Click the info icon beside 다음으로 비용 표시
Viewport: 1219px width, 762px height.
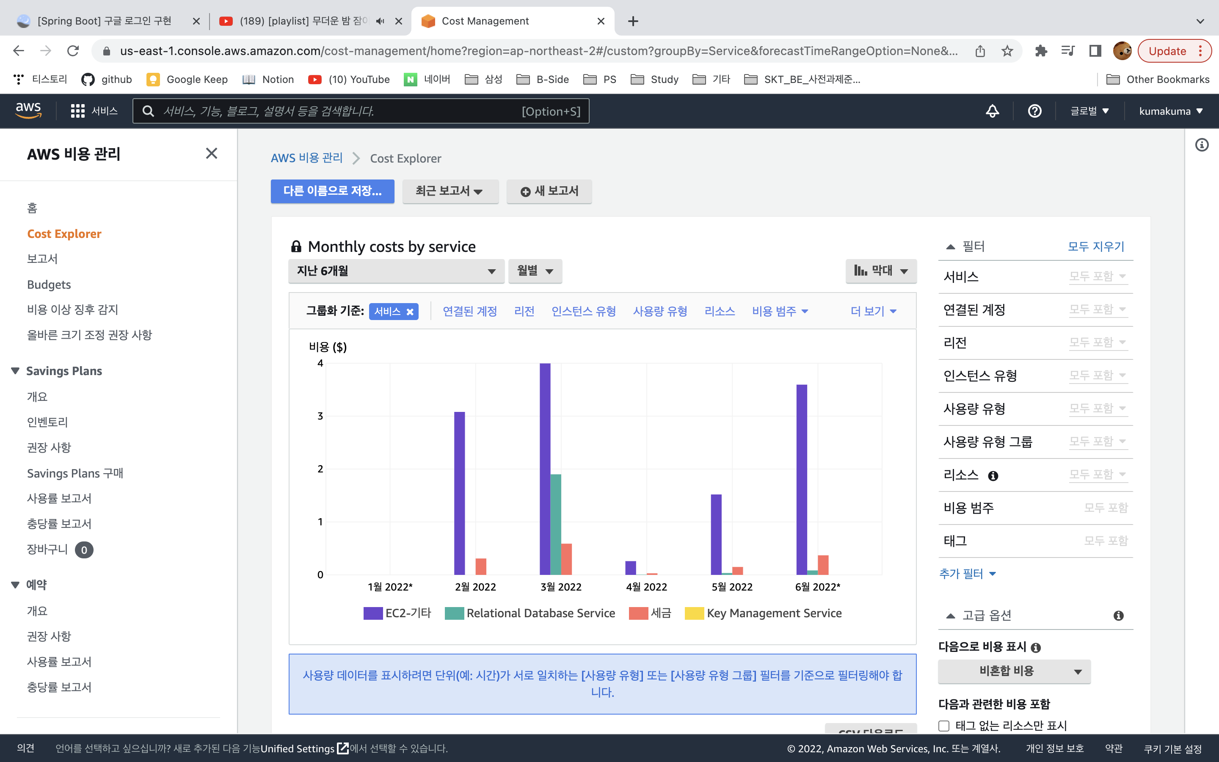tap(1036, 647)
